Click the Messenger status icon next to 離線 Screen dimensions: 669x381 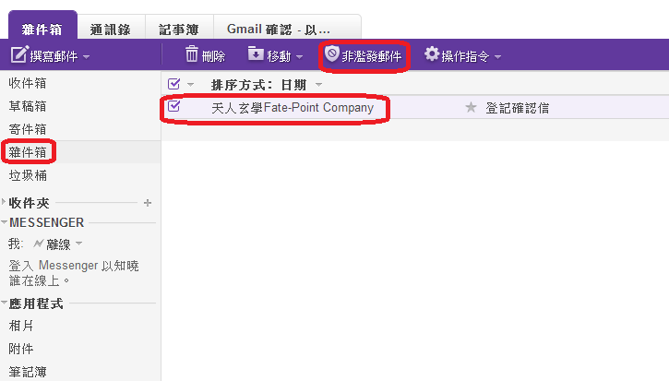[38, 244]
